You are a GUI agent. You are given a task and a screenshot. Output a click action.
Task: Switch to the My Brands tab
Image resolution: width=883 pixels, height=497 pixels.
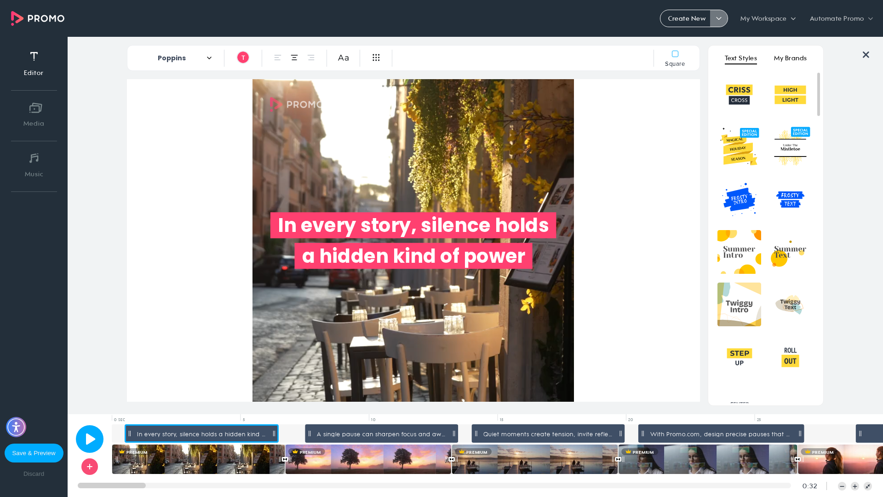pos(790,58)
